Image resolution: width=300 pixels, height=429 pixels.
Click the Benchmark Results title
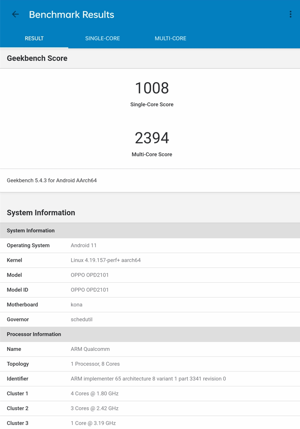(72, 14)
